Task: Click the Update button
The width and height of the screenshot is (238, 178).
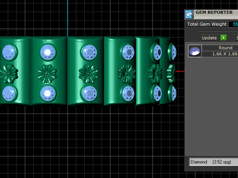Action: click(x=210, y=38)
